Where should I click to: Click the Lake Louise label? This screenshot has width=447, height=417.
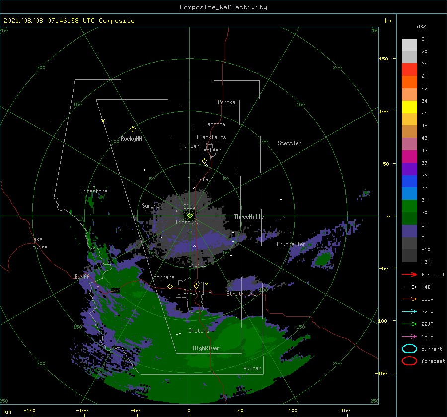click(38, 243)
